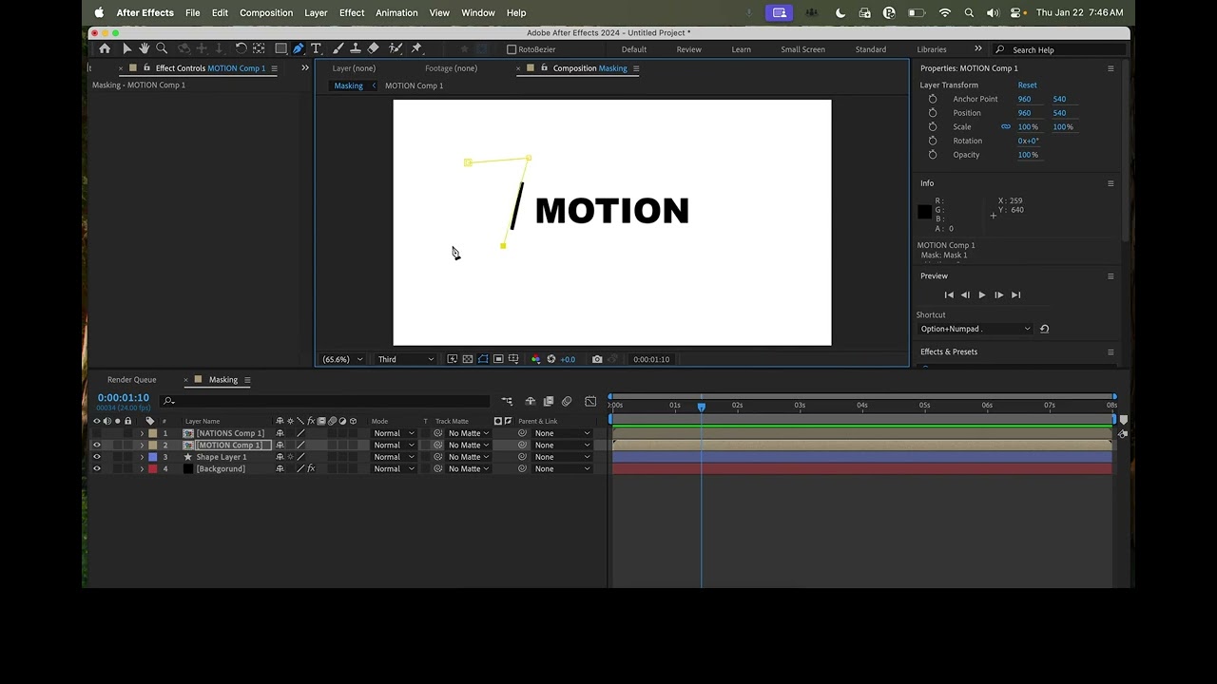Image resolution: width=1217 pixels, height=684 pixels.
Task: Open Option+Numpad shortcut dropdown
Action: [975, 329]
